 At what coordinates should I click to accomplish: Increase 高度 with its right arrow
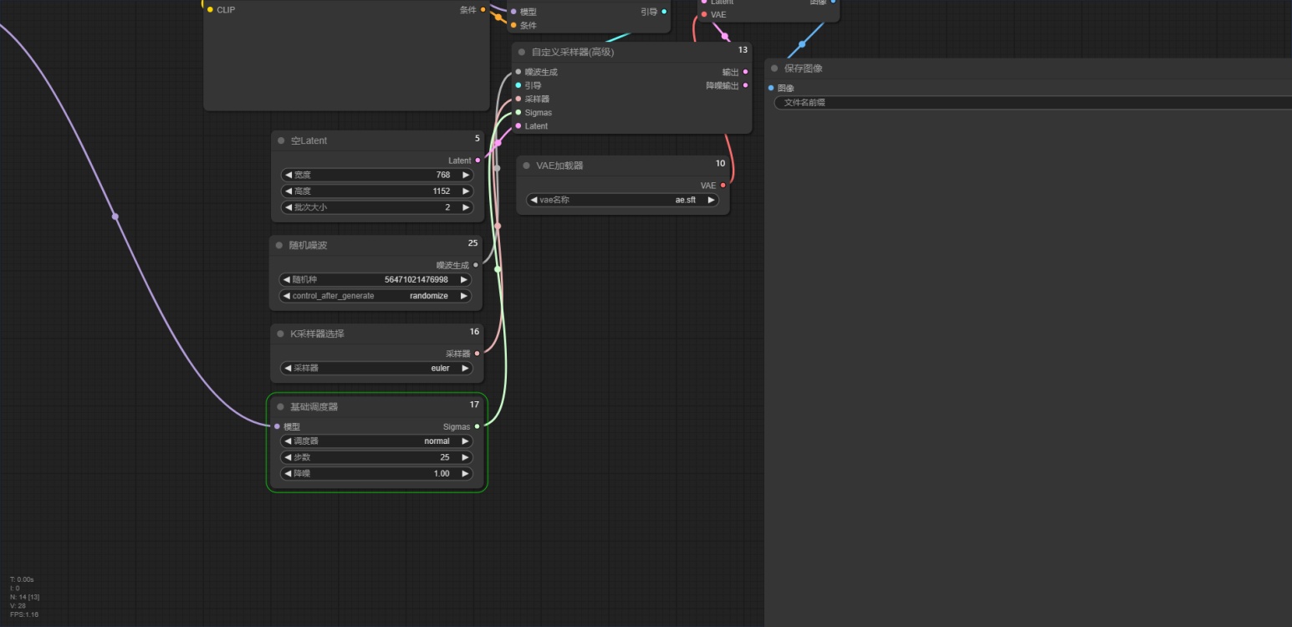[x=466, y=191]
